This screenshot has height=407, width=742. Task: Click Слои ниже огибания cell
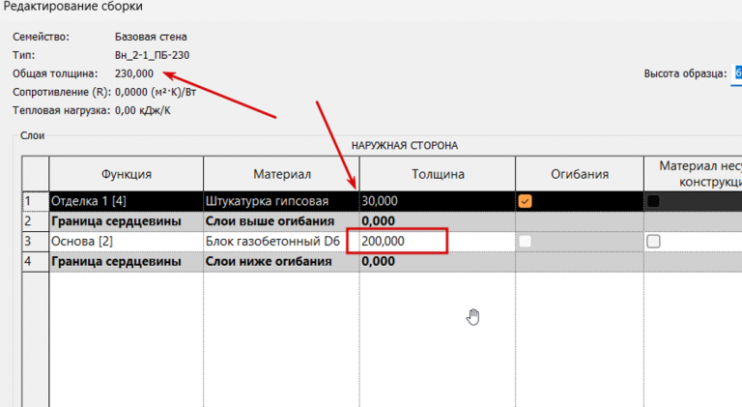tap(281, 261)
